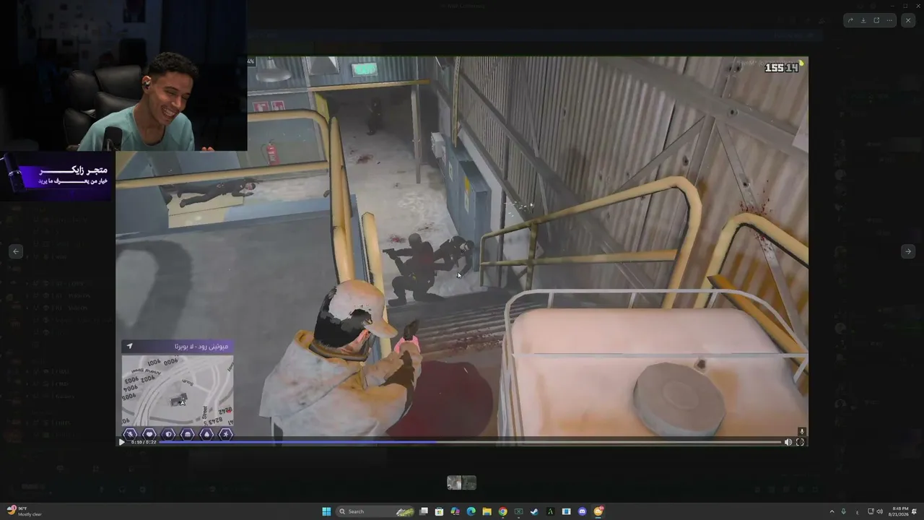Enter fullscreen video mode

(x=800, y=442)
